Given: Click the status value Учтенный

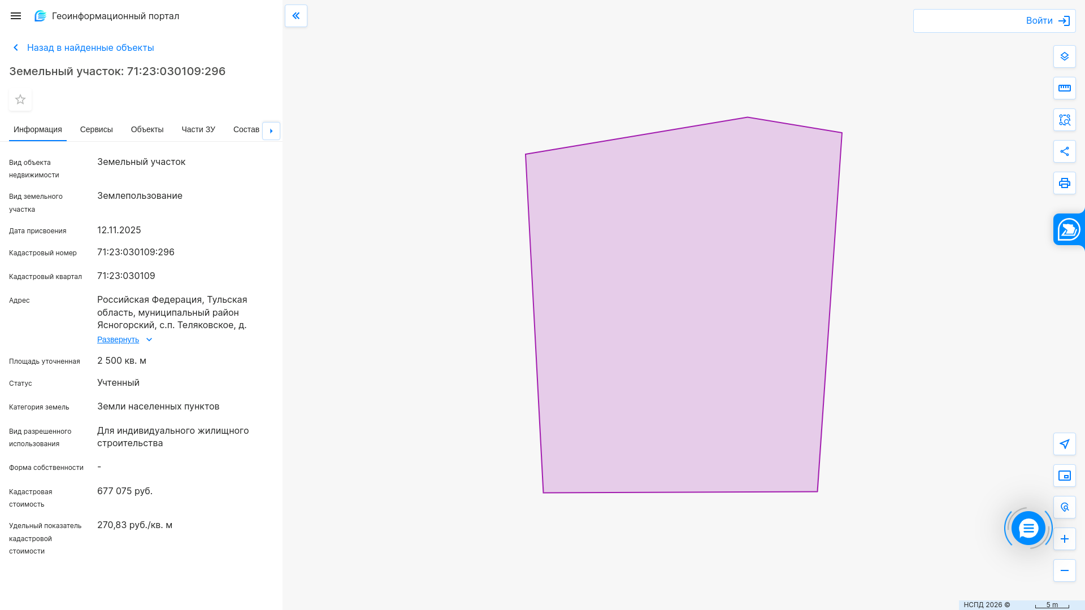Looking at the screenshot, I should point(118,382).
